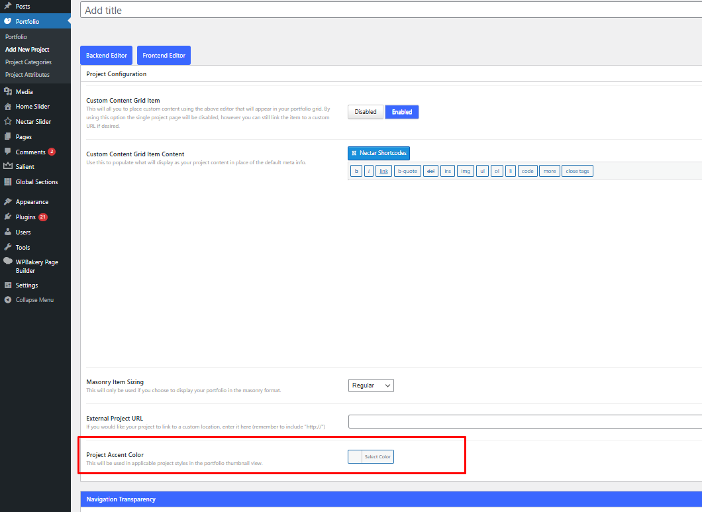The image size is (702, 512).
Task: Set Custom Content Grid Item to Enabled
Action: coord(401,112)
